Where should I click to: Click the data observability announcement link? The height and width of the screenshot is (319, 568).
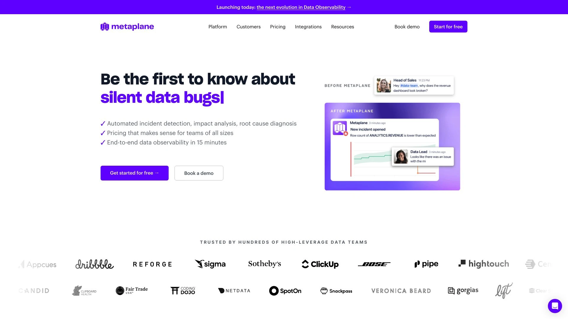[301, 7]
